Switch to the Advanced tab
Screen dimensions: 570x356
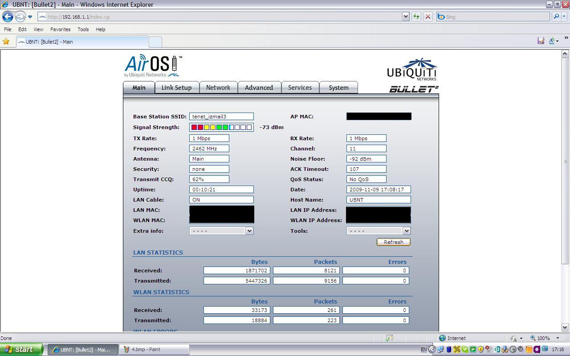point(259,88)
